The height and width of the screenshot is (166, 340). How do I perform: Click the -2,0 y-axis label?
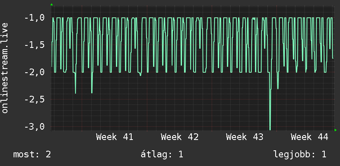(x=35, y=72)
